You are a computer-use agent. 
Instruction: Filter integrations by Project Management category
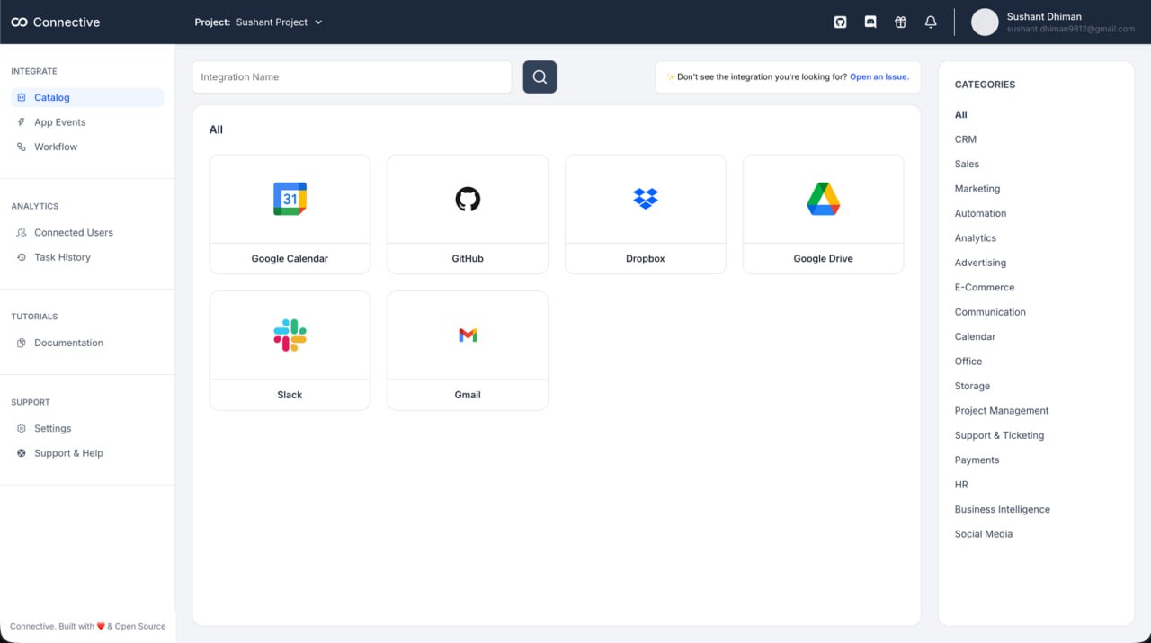point(1001,411)
